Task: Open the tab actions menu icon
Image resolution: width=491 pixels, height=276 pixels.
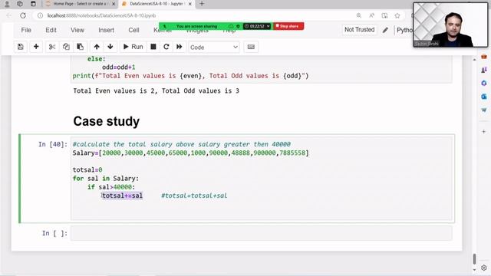Action: (33, 4)
